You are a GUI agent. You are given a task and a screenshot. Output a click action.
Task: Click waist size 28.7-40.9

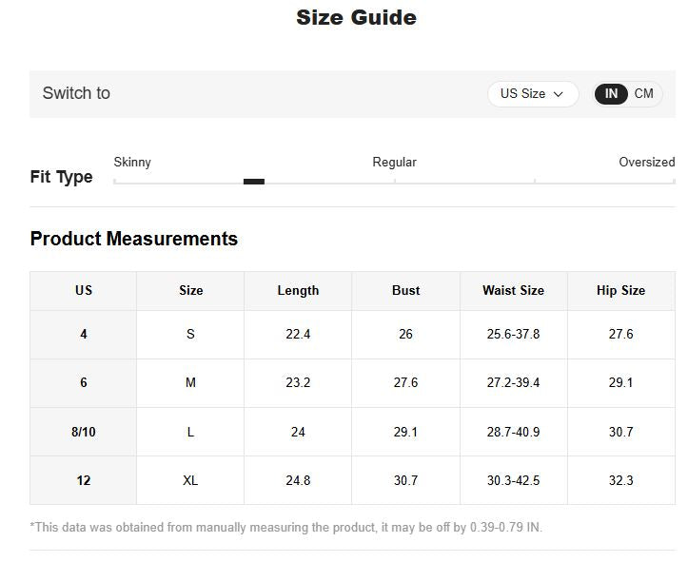tap(513, 432)
